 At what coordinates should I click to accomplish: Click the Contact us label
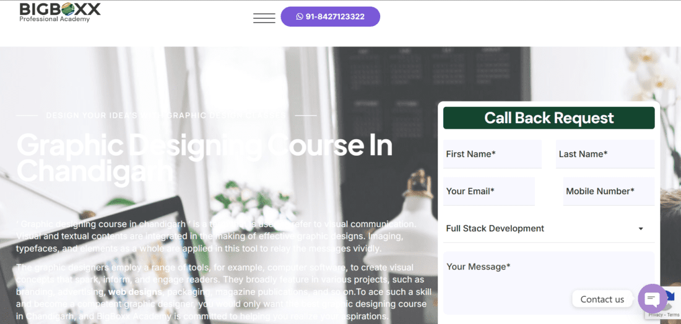602,299
